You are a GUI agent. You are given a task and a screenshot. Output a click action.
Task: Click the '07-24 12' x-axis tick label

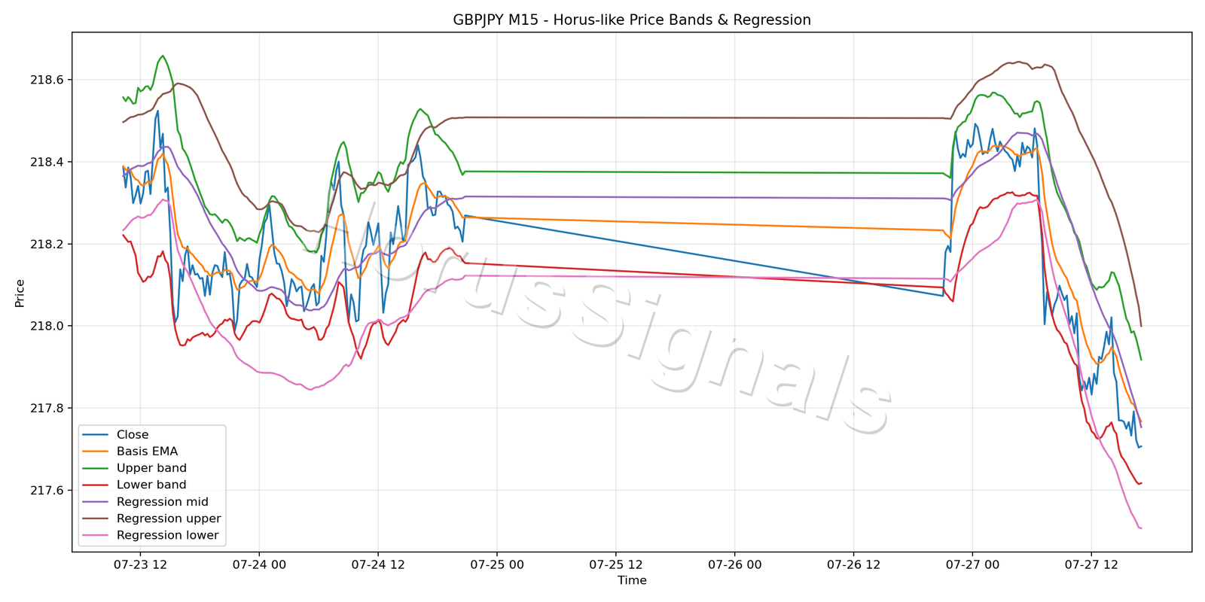pos(378,564)
